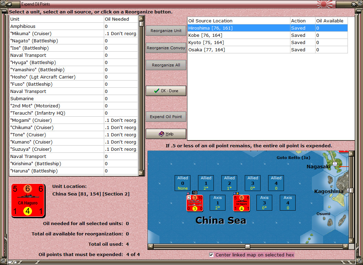
Task: Select "Tone" (Cruiser) row
Action: [73, 135]
